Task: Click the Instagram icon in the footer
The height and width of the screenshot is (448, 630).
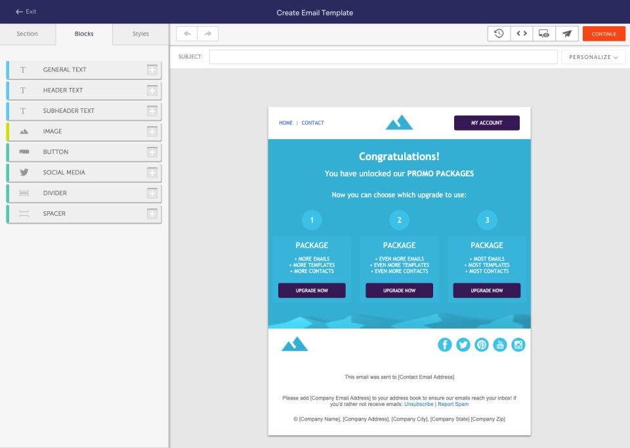Action: tap(518, 344)
